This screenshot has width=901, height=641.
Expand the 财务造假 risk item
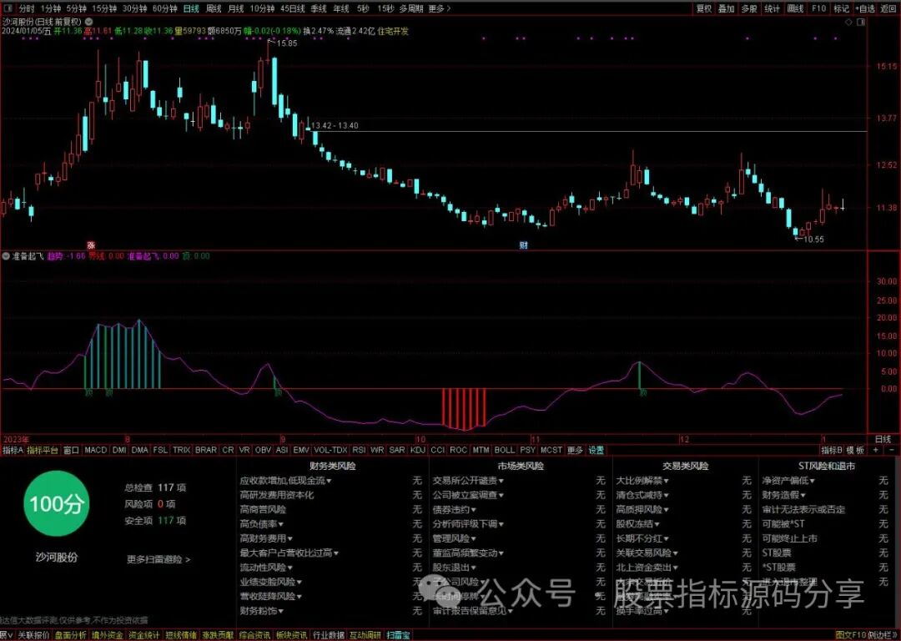click(x=783, y=494)
